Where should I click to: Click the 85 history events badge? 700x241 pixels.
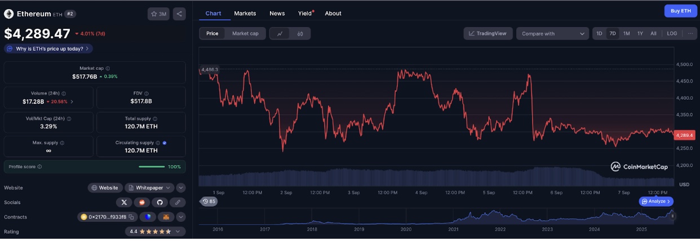tap(209, 201)
